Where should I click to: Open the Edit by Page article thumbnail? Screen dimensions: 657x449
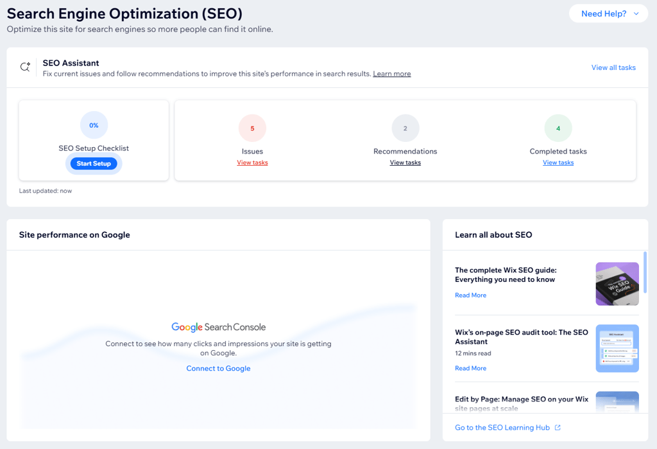[x=617, y=402]
